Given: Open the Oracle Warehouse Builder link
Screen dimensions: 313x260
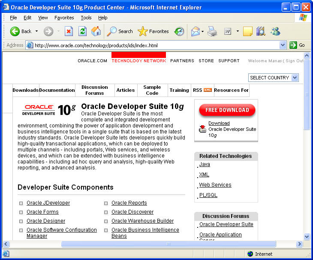Looking at the screenshot, I should (142, 221).
